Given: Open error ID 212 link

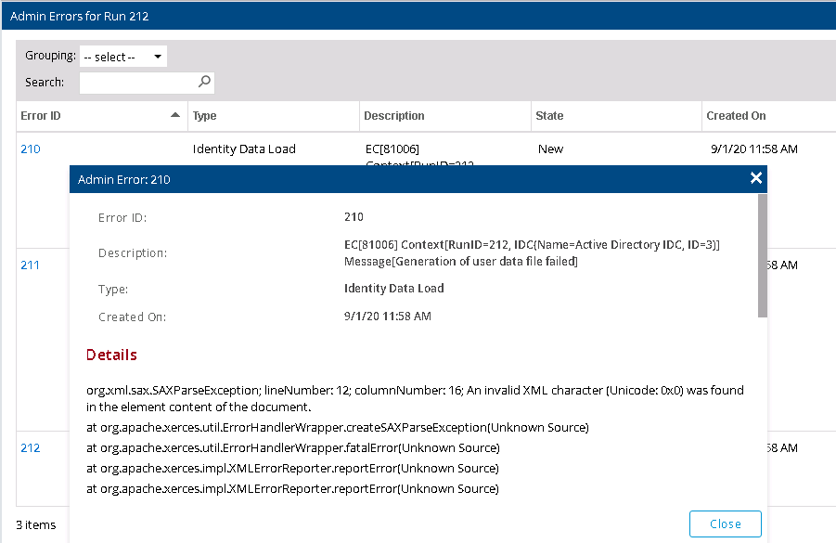Looking at the screenshot, I should click(x=31, y=447).
